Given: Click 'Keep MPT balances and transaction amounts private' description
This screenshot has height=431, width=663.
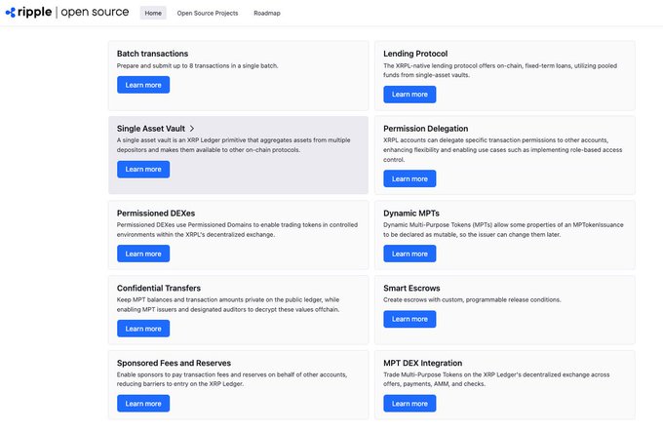Looking at the screenshot, I should 228,304.
